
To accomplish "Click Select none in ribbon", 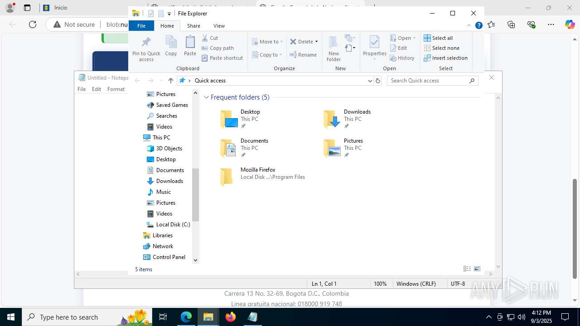I will [x=441, y=48].
